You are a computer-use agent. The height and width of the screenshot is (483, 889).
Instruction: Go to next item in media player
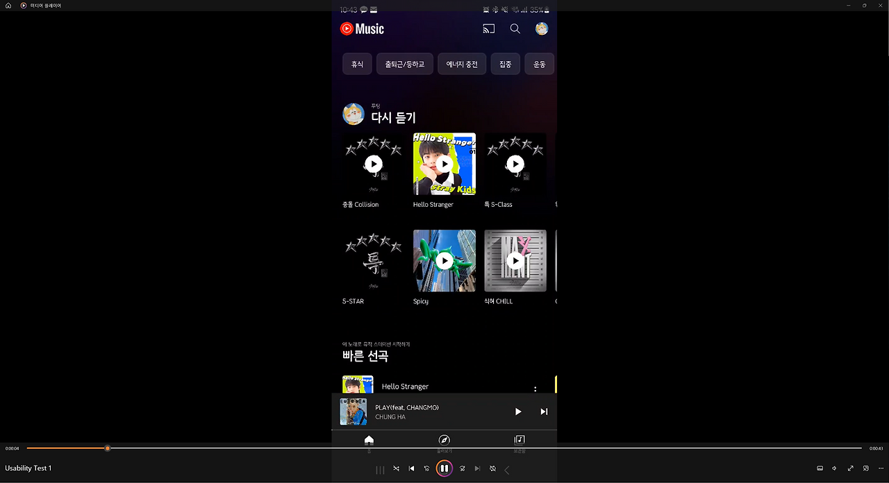477,468
